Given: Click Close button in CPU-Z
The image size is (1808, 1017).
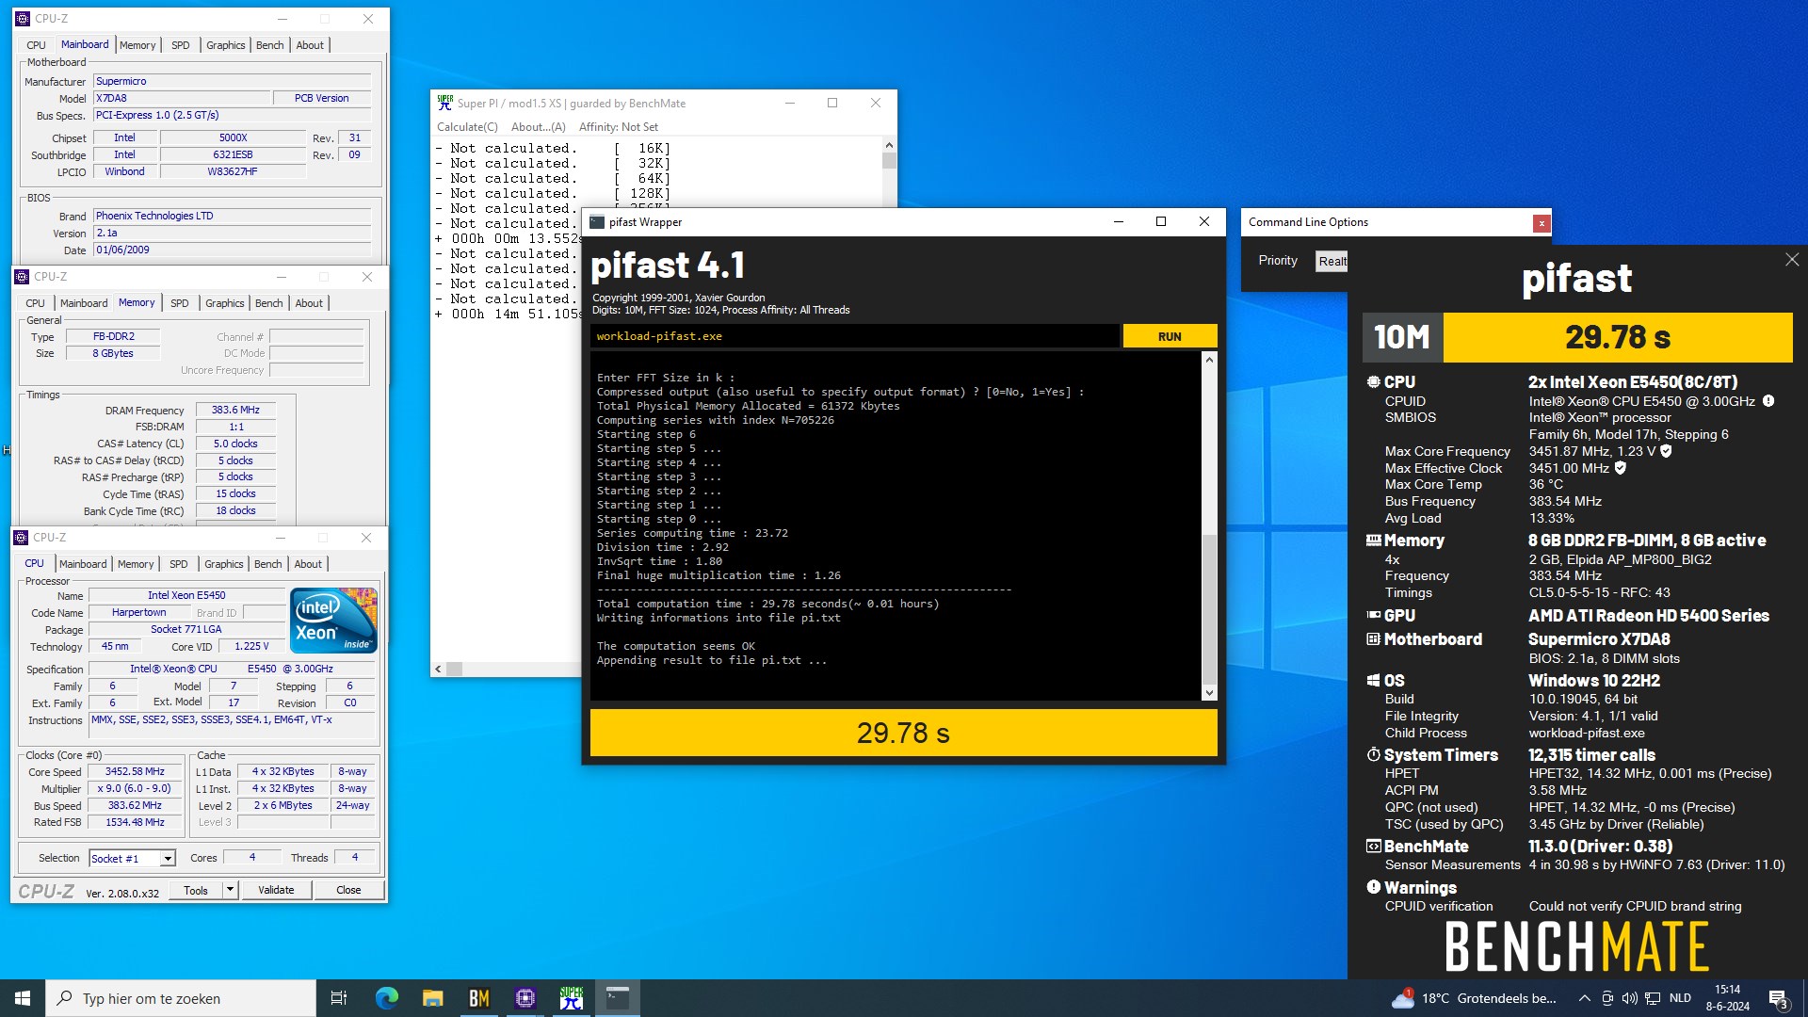Looking at the screenshot, I should coord(348,890).
